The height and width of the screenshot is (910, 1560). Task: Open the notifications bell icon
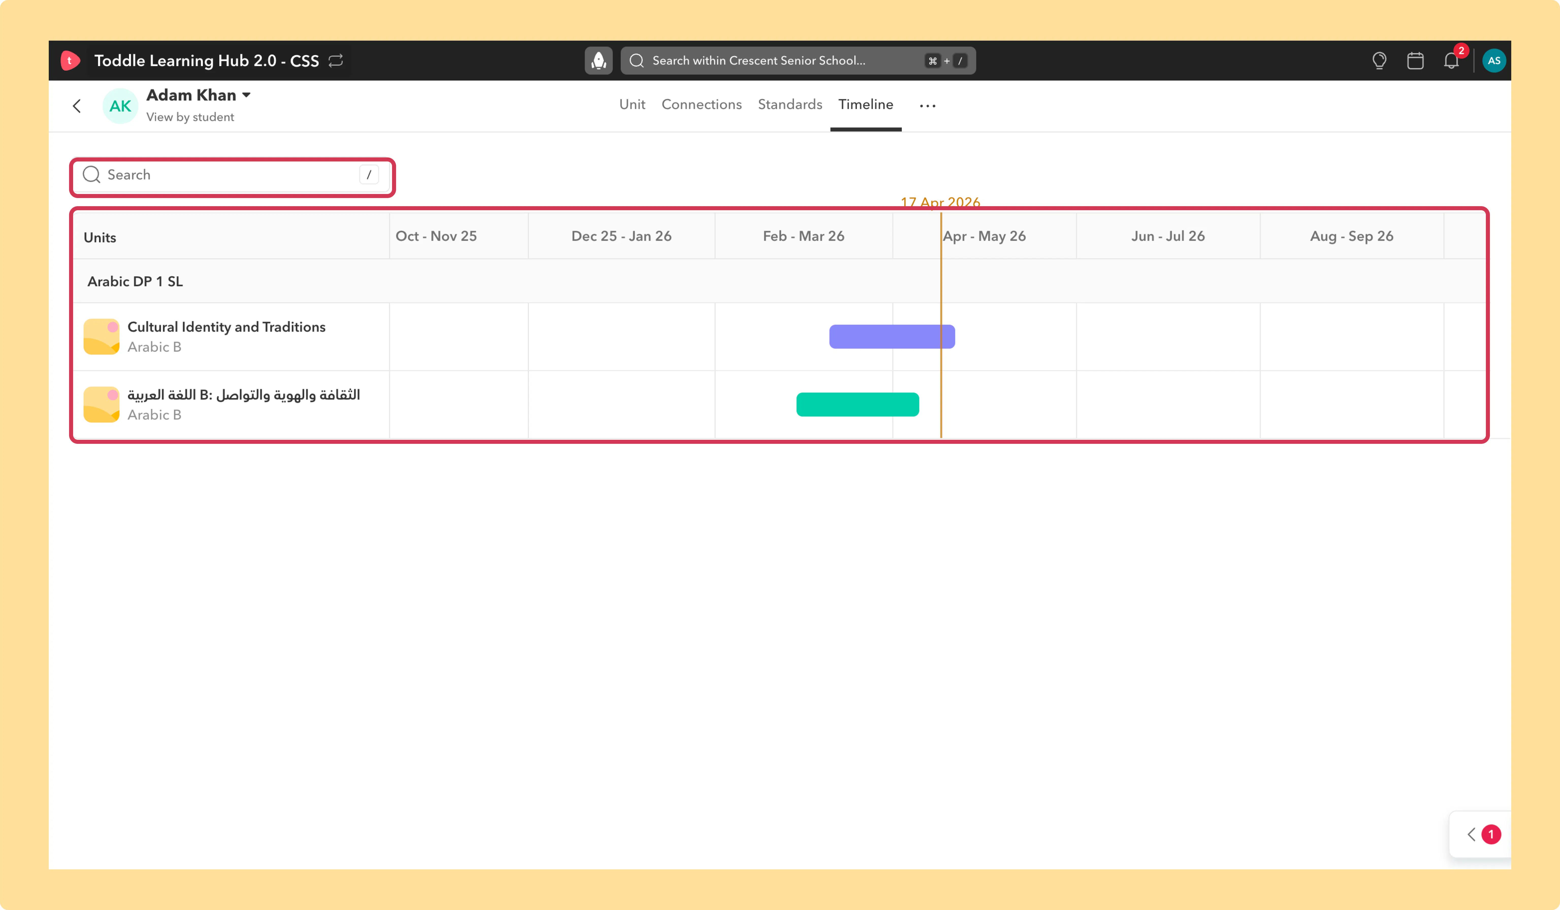click(x=1452, y=61)
